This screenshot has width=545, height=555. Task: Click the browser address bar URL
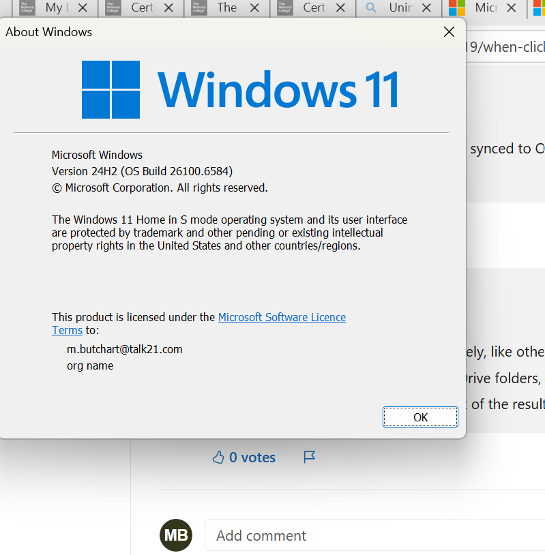tap(505, 47)
